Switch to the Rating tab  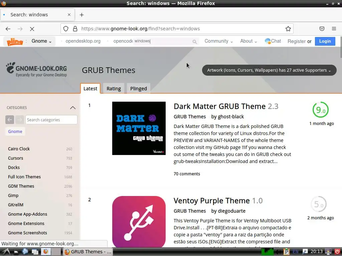click(x=114, y=89)
